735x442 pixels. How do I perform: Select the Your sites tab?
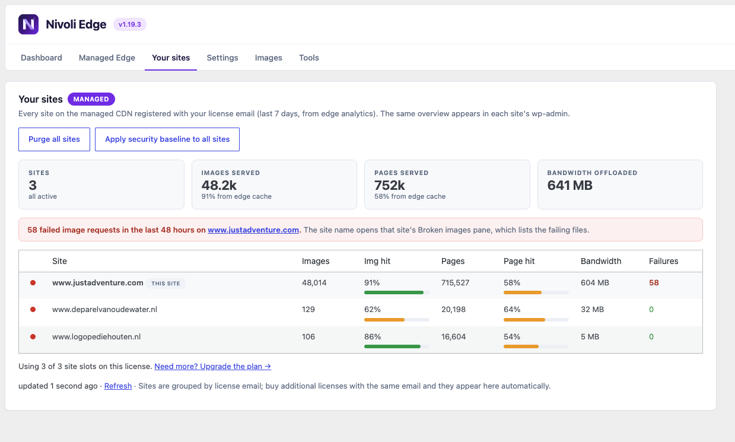[x=171, y=58]
